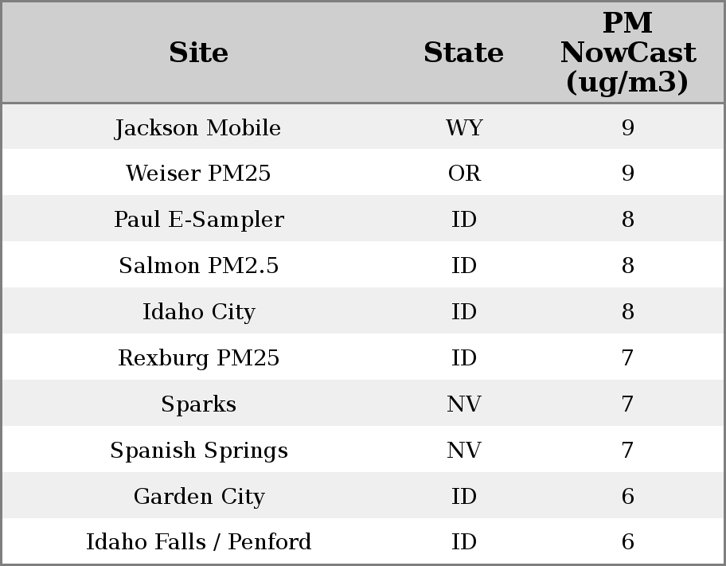
Task: Click the NowCast value for Spanish Springs
Action: click(x=627, y=451)
